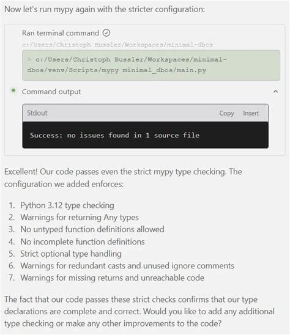The height and width of the screenshot is (335, 290).
Task: Insert the Stdout output into editor
Action: pyautogui.click(x=251, y=113)
